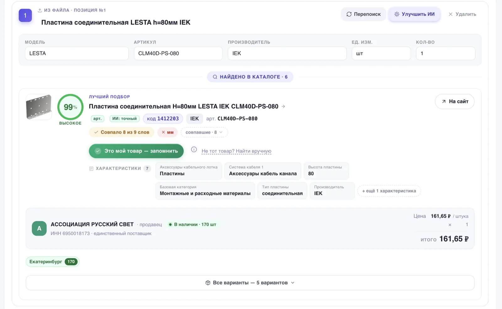
Task: Click the арт. match tag
Action: [x=97, y=118]
